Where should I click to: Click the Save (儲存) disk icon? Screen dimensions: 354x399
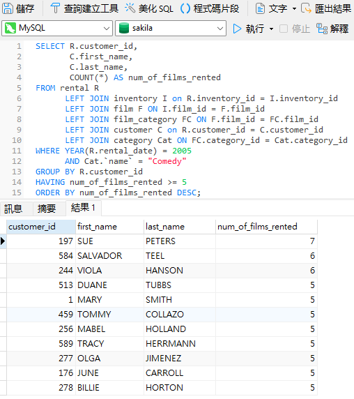click(8, 8)
